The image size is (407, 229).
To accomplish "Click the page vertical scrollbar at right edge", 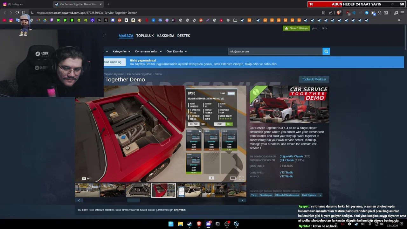I will point(405,38).
